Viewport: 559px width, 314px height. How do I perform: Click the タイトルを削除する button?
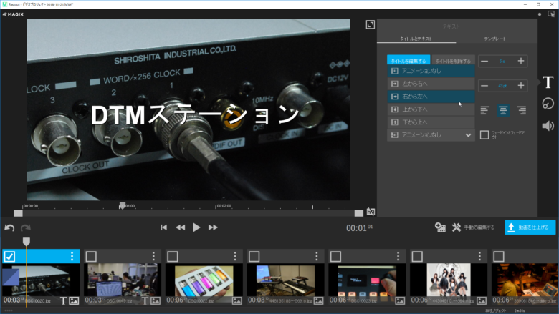click(453, 61)
